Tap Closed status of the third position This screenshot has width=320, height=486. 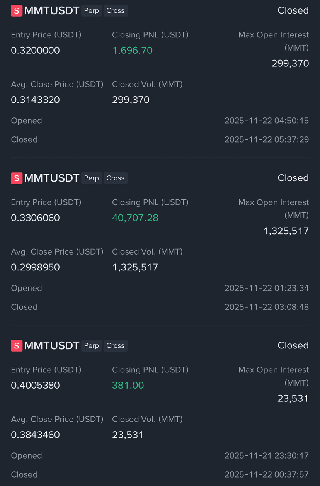(293, 346)
